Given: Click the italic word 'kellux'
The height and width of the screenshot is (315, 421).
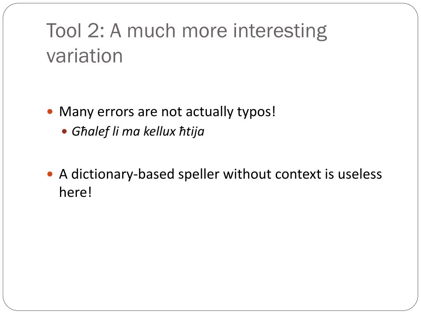Looking at the screenshot, I should 160,131.
